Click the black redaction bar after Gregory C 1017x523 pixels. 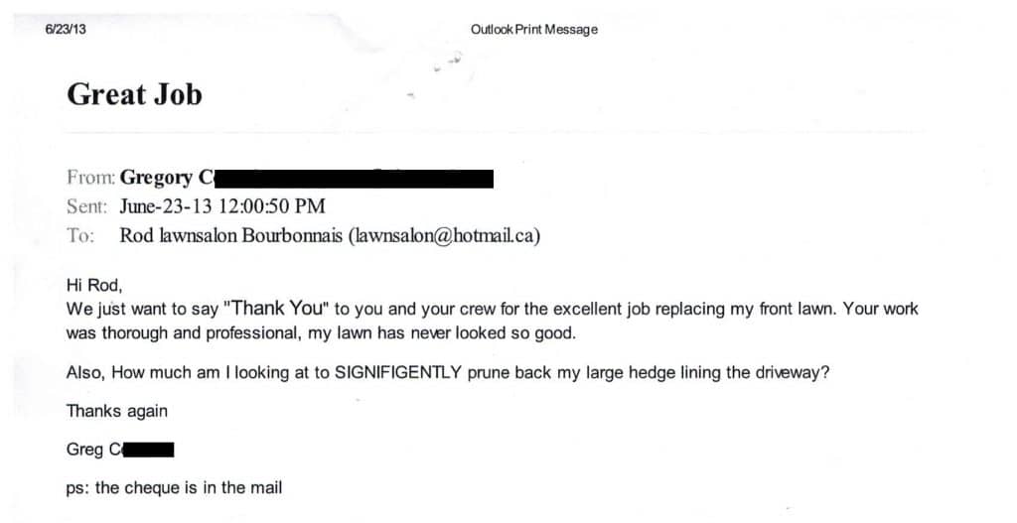pyautogui.click(x=354, y=179)
